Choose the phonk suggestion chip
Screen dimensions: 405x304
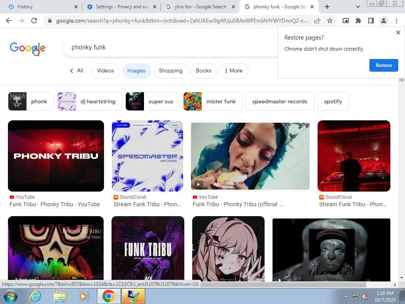point(31,101)
